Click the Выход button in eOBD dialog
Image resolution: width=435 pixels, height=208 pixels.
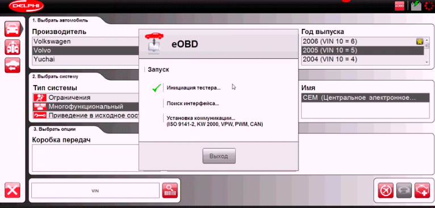click(x=219, y=156)
